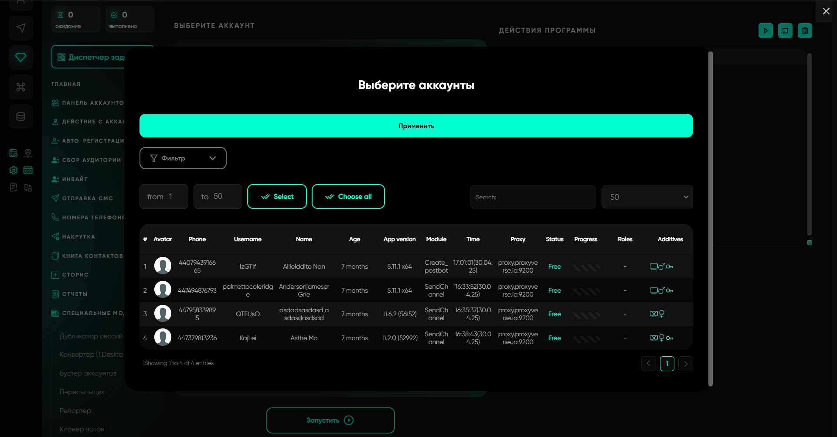Click the Choose all button
The image size is (837, 437).
coord(348,197)
